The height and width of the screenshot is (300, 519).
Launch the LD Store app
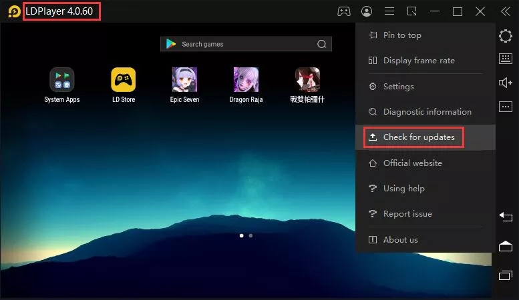click(x=124, y=85)
